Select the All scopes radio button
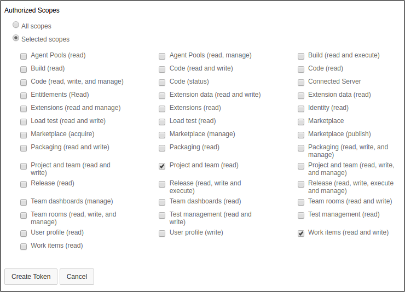The image size is (405, 292). point(16,25)
